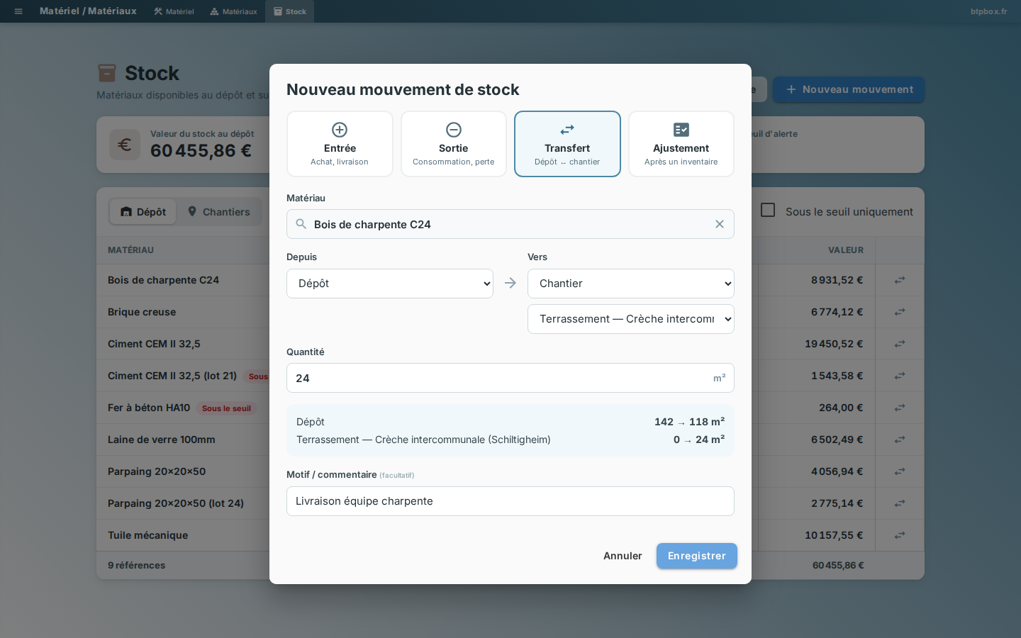
Task: Open the Vers destination type dropdown
Action: pyautogui.click(x=631, y=284)
